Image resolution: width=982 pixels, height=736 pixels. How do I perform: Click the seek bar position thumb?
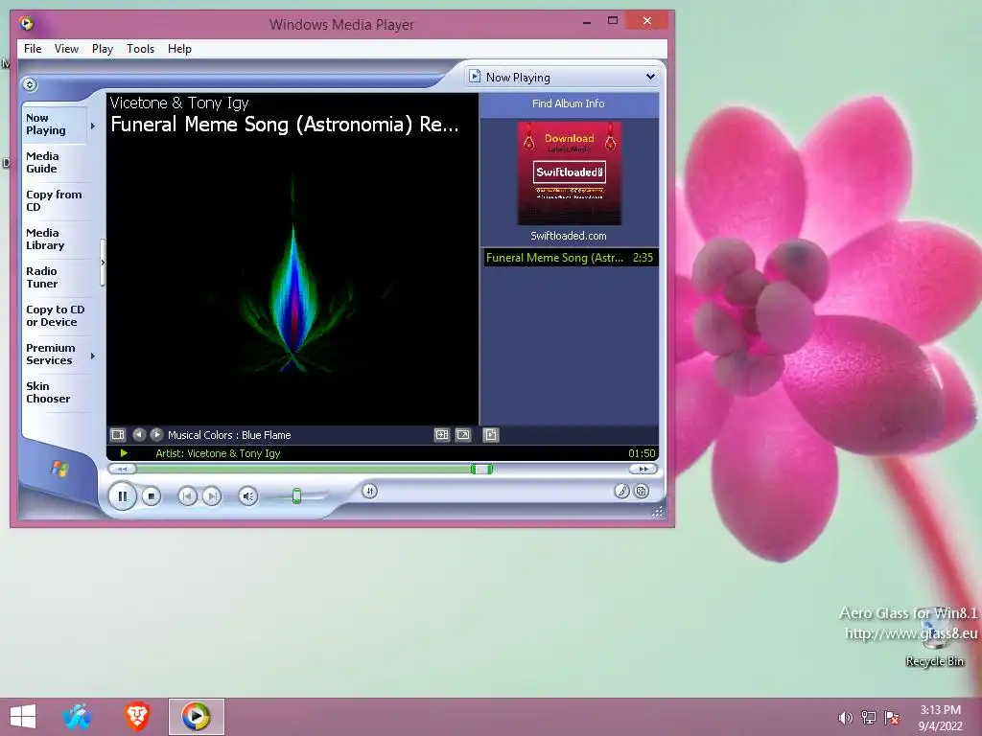tap(481, 469)
